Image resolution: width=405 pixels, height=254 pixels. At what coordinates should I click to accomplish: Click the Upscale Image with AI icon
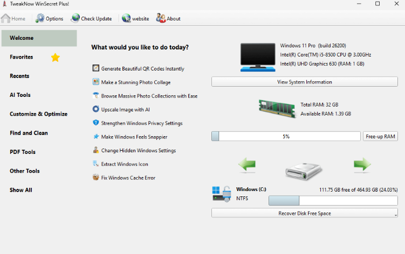pos(96,109)
